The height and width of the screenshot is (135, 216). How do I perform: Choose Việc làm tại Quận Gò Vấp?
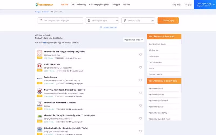[x=158, y=113]
